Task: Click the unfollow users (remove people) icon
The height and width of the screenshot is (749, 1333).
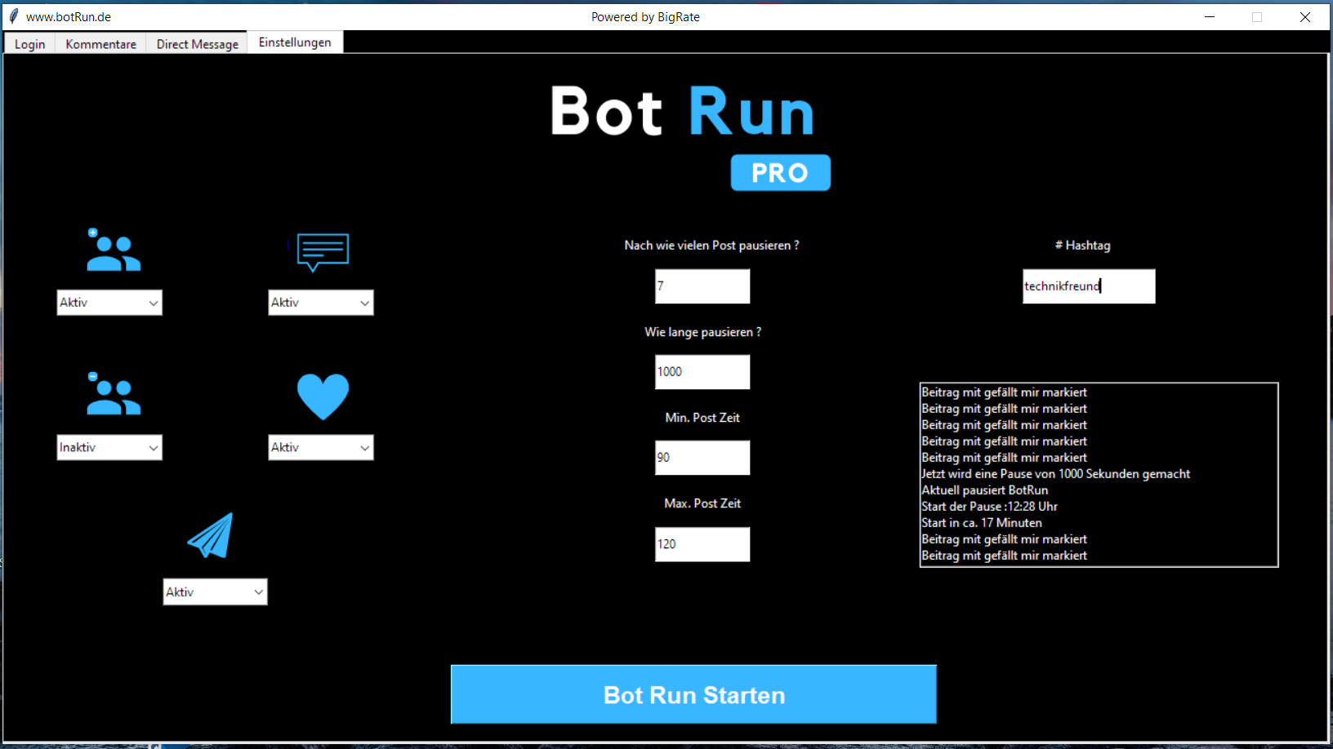Action: 114,394
